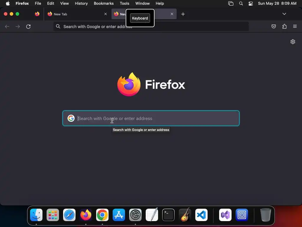The image size is (302, 227).
Task: Open the Extensions puzzle icon
Action: click(x=284, y=26)
